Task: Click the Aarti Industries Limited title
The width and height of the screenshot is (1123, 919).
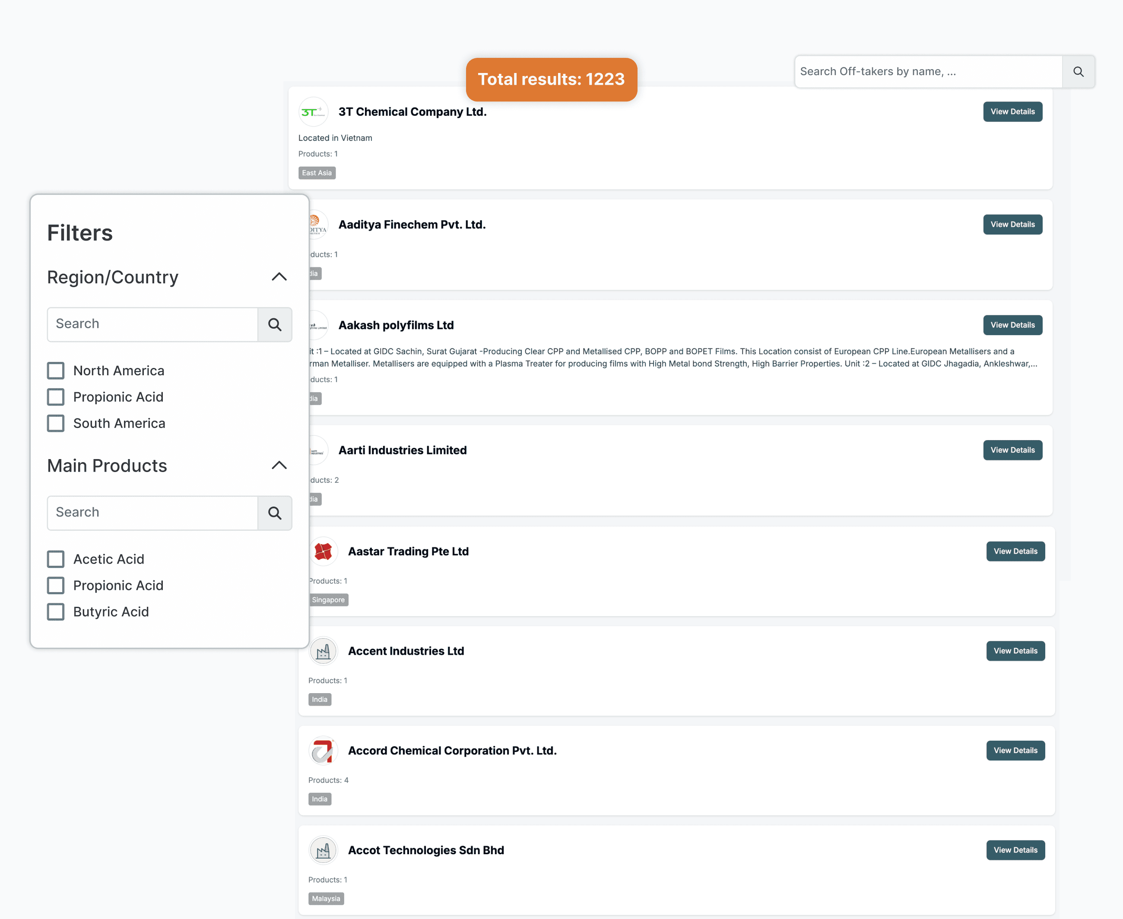Action: (x=403, y=450)
